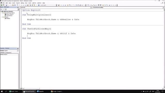Viewport: 165px width, 93px height.
Task: Close the Properties - Module1 panel
Action: point(18,48)
